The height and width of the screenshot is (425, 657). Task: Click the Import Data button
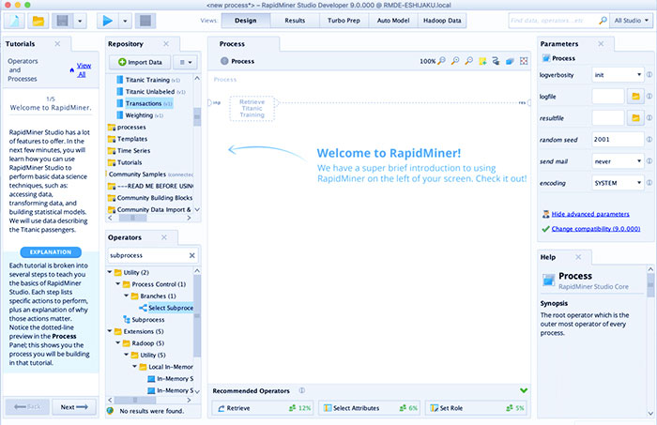(x=140, y=62)
